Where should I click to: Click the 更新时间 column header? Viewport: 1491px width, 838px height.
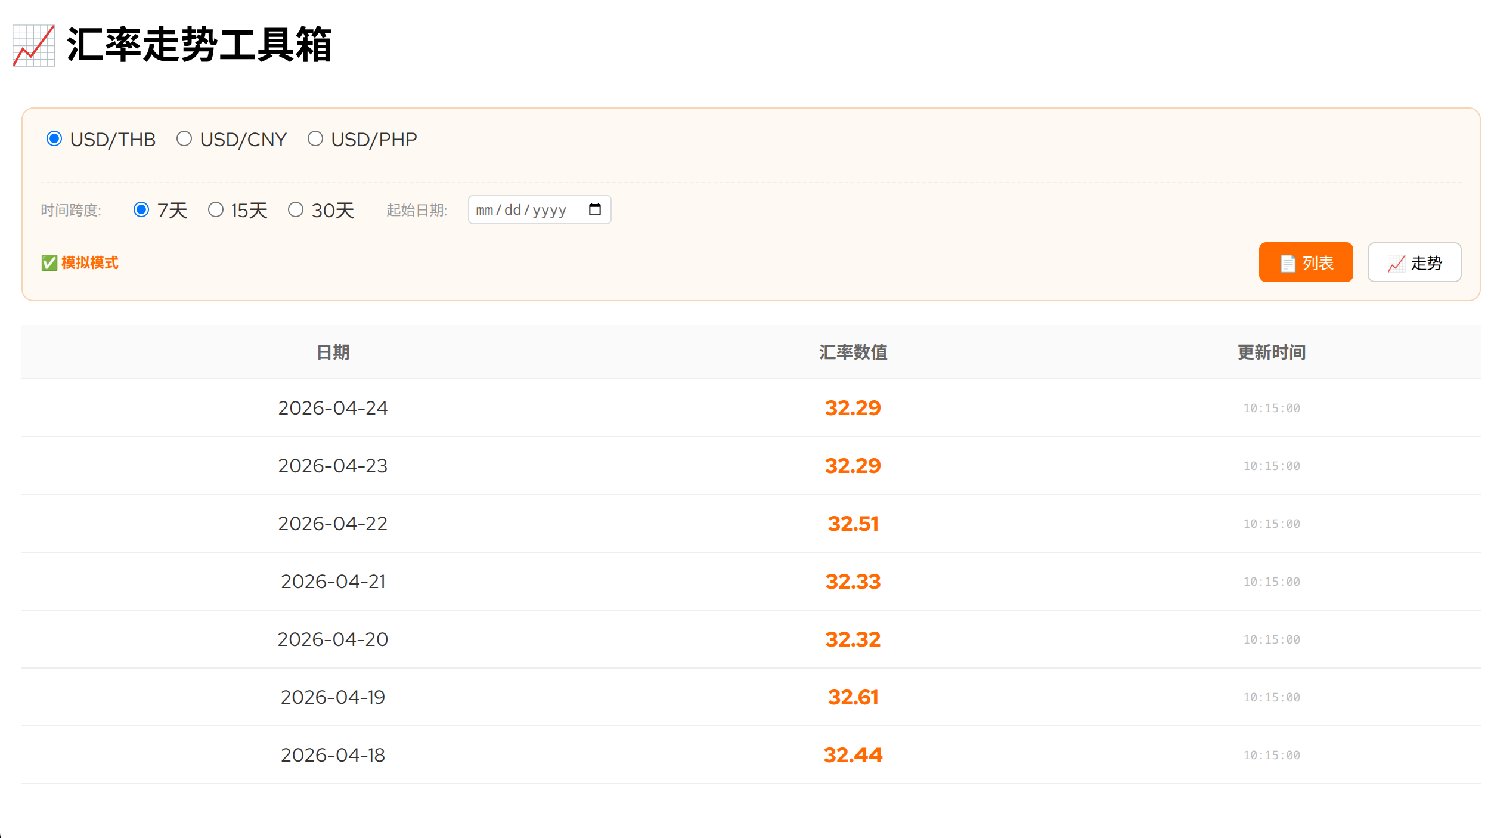tap(1272, 352)
